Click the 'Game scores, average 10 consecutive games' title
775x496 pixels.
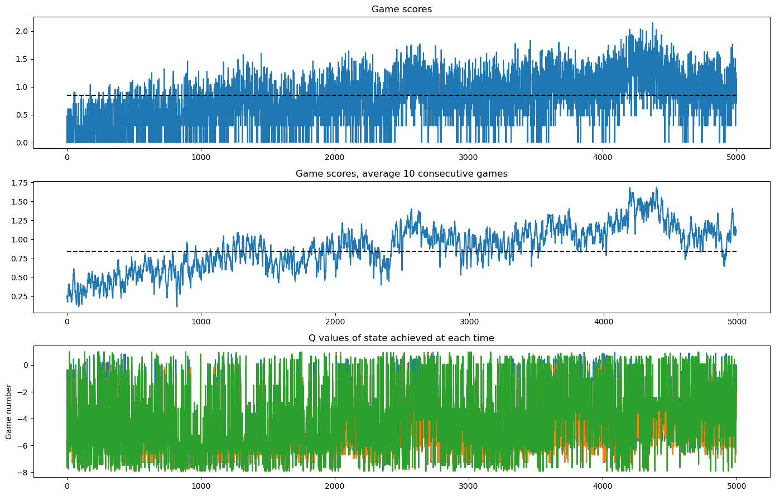[402, 174]
